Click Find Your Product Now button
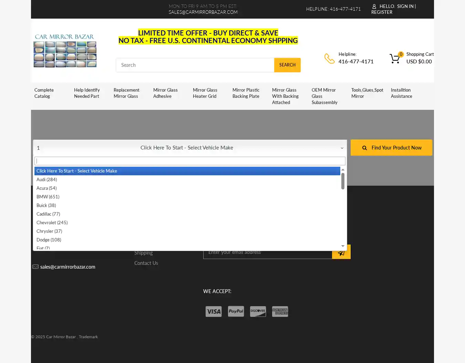 (391, 148)
